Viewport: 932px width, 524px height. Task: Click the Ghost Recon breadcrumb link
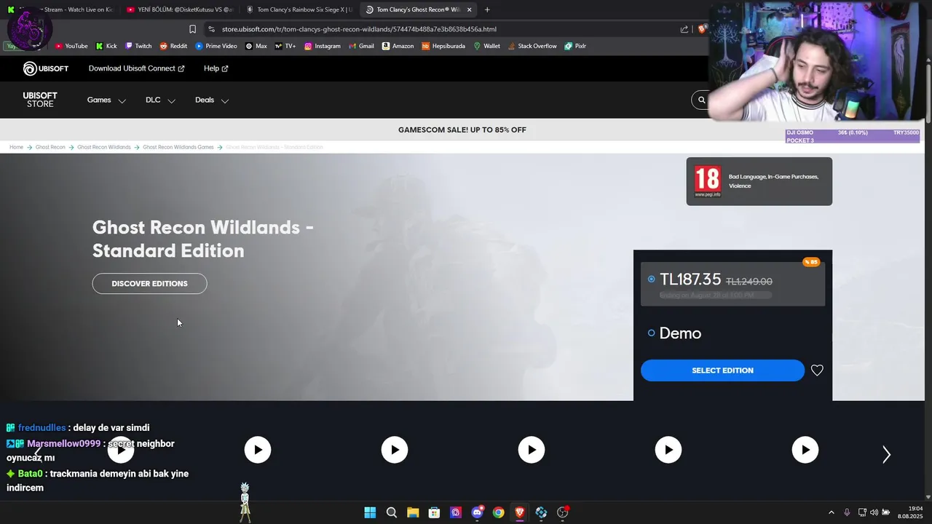click(50, 147)
